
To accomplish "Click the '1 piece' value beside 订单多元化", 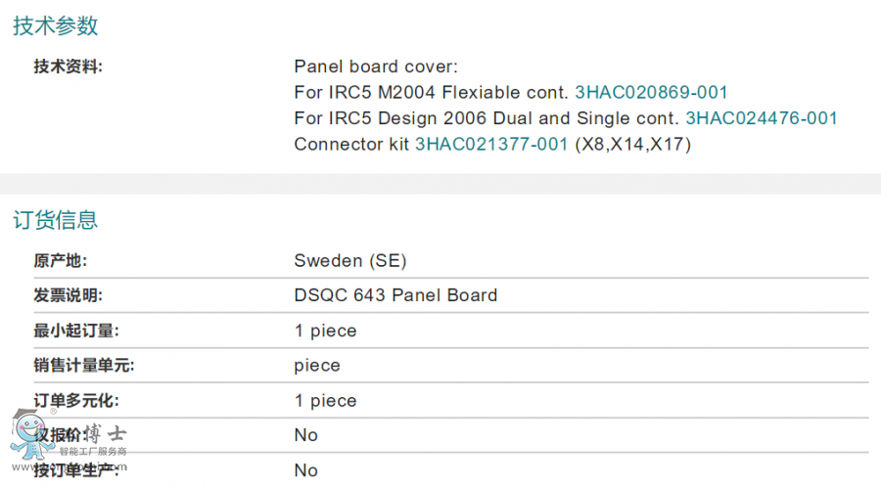I will 325,401.
